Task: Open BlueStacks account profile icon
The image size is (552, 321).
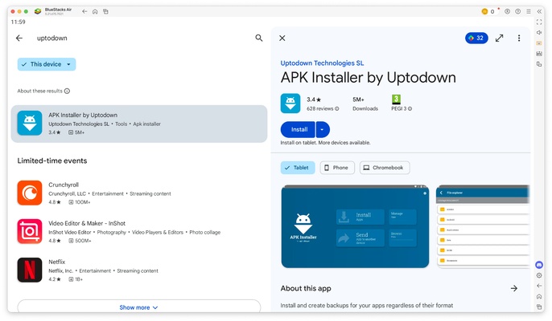Action: click(x=507, y=11)
